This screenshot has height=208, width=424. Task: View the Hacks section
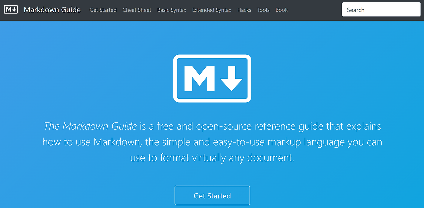coord(244,10)
